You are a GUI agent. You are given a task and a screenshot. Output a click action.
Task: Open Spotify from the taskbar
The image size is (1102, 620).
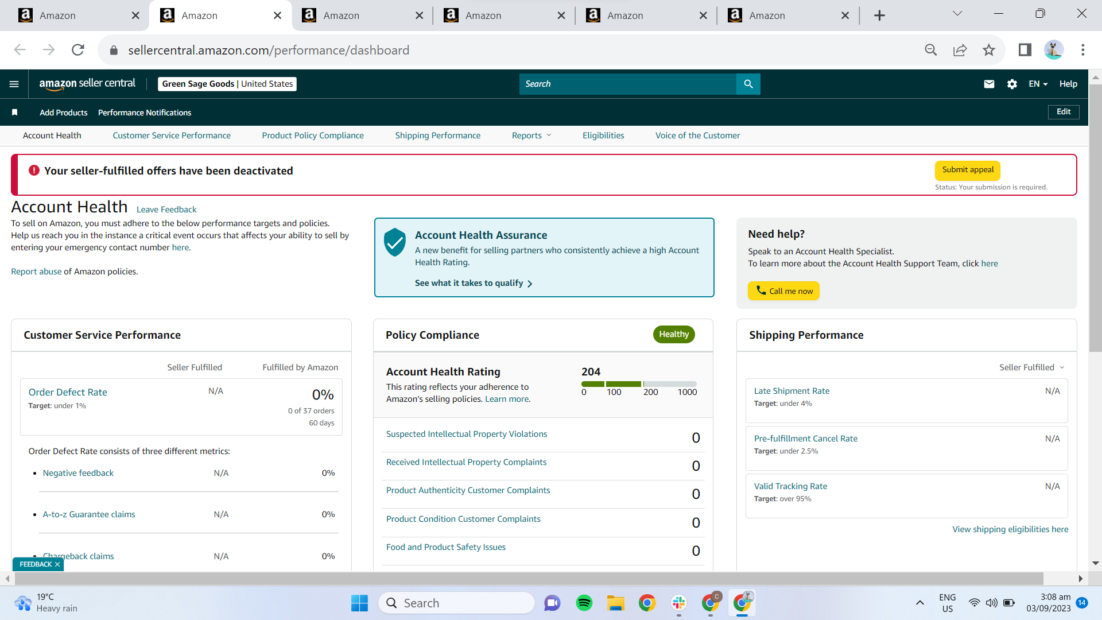(584, 603)
